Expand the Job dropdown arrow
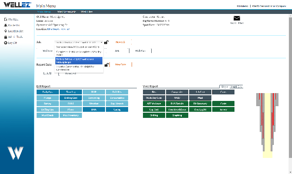 [x=102, y=42]
